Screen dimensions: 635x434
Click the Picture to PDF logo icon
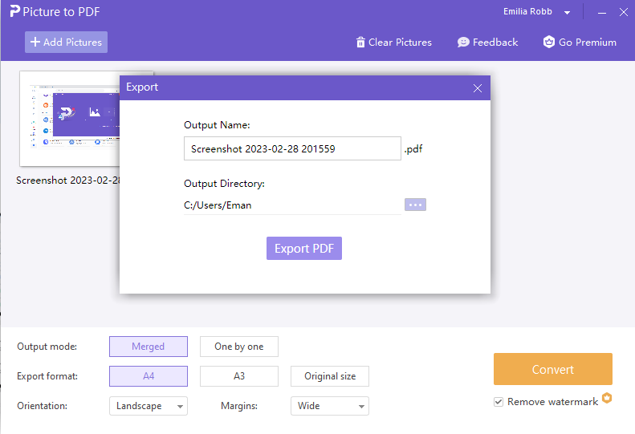coord(14,11)
